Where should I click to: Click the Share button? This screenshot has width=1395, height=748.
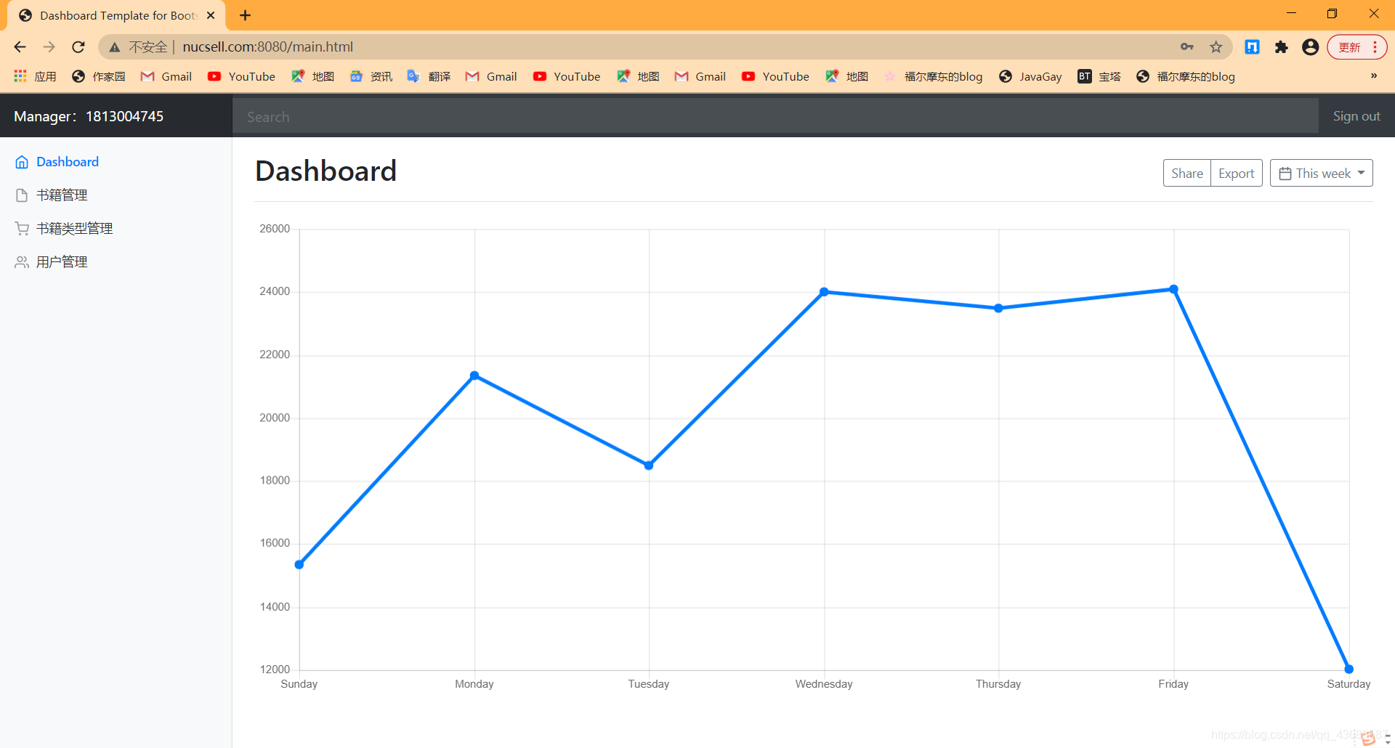(x=1186, y=173)
